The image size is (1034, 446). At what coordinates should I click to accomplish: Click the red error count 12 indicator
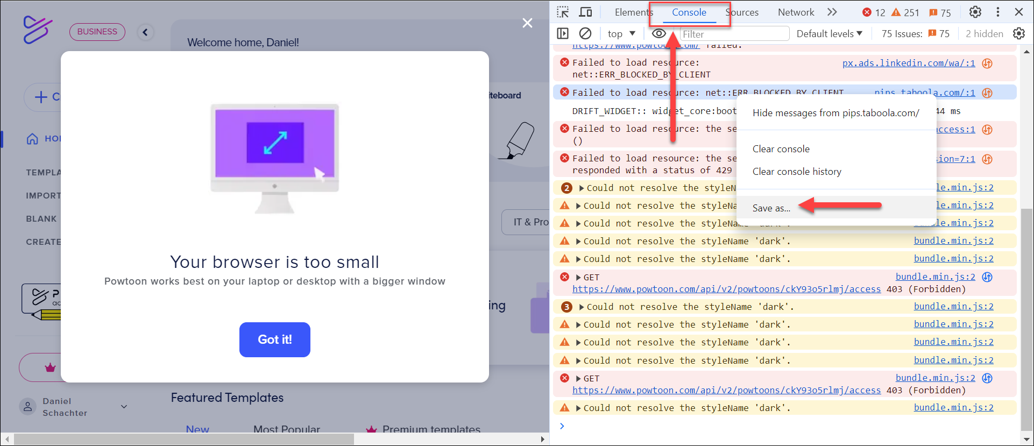(x=874, y=12)
